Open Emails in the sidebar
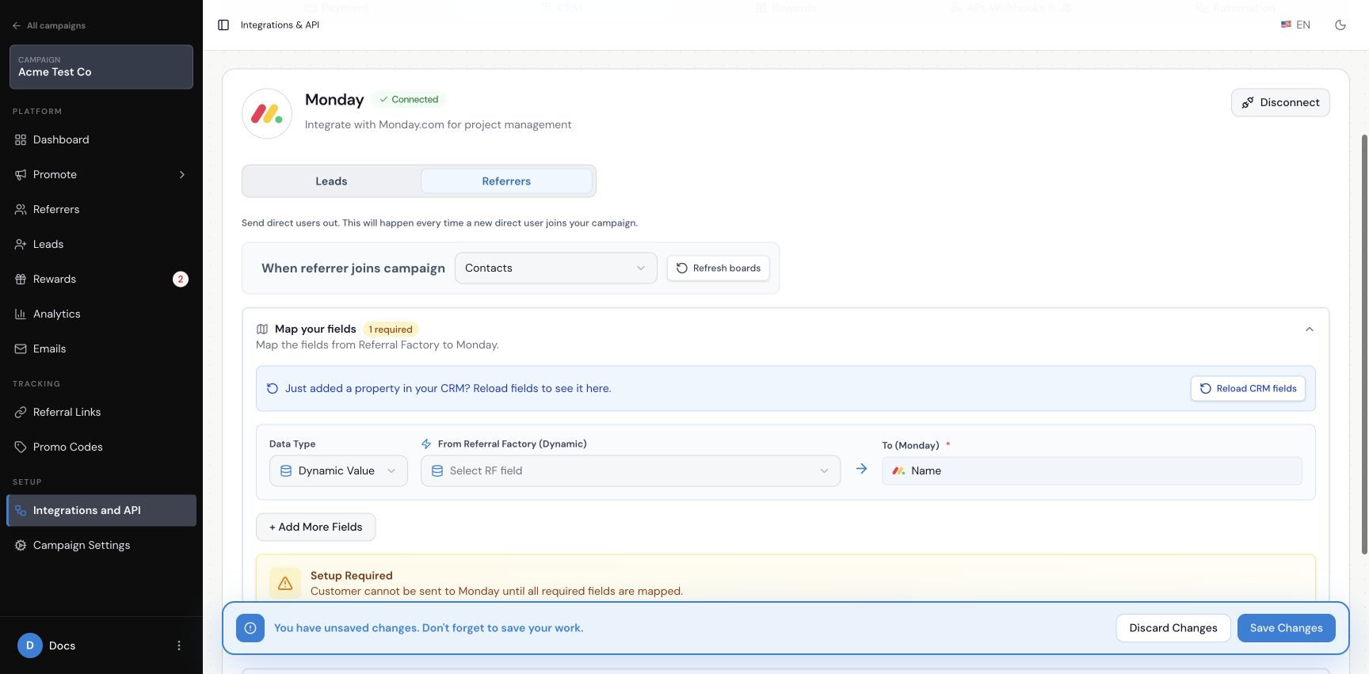 (x=101, y=348)
